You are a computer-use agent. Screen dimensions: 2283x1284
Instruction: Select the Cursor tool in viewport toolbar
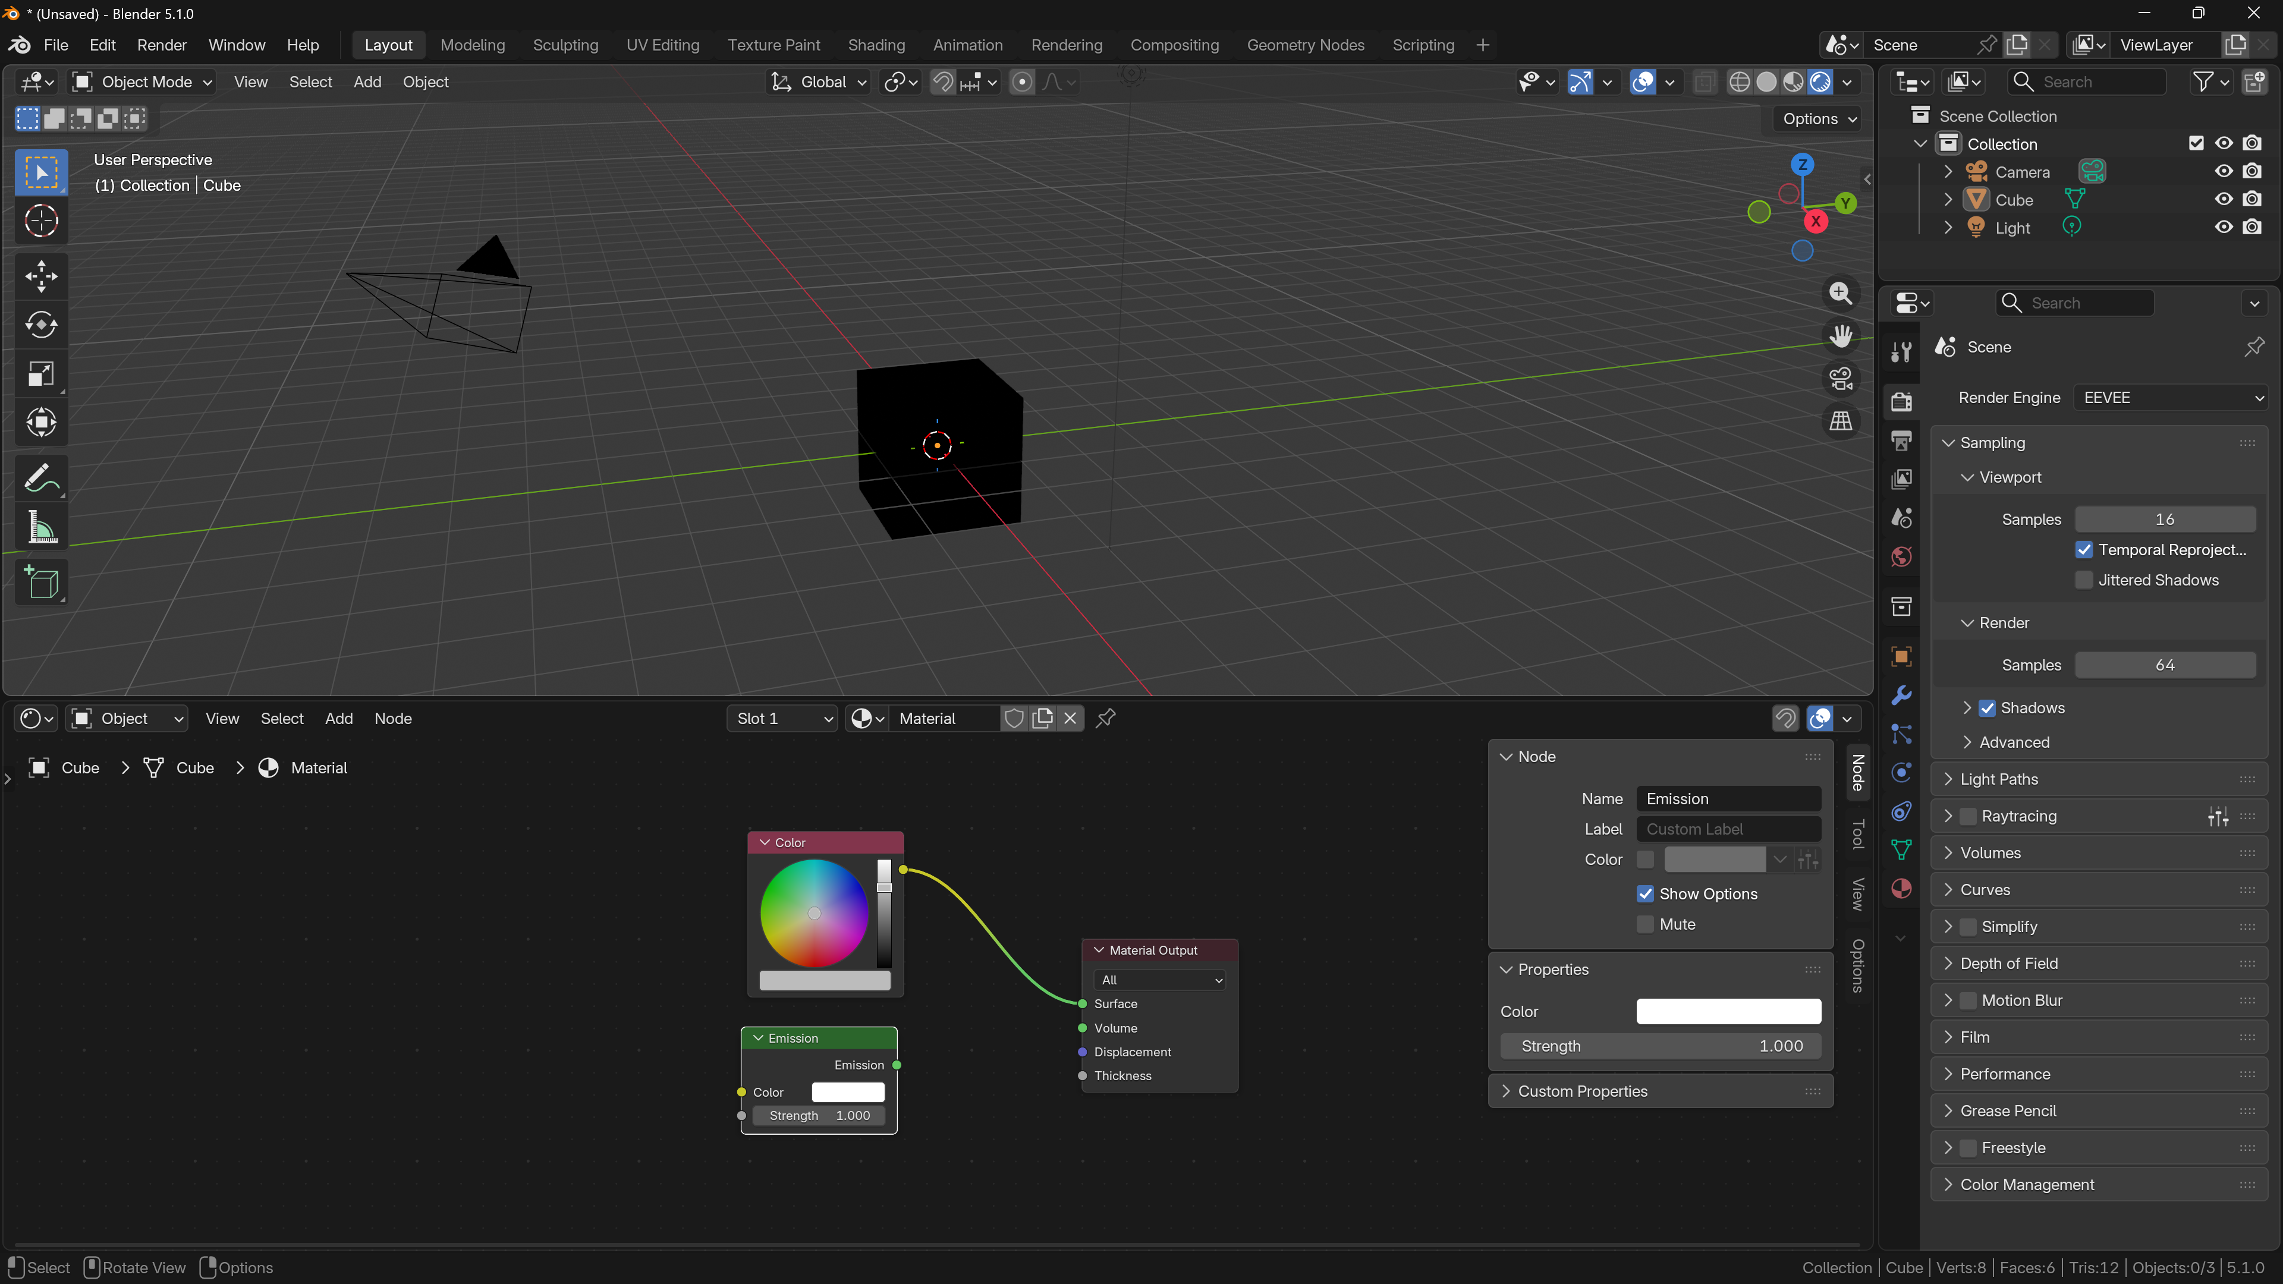(41, 221)
